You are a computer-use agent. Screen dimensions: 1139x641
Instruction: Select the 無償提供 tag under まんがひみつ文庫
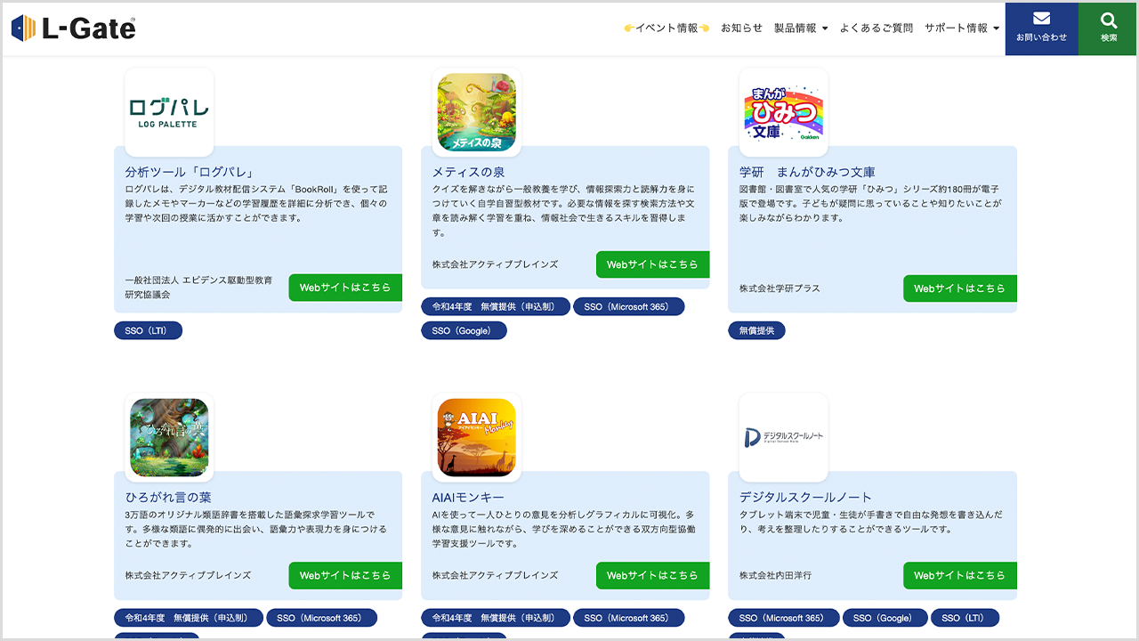pyautogui.click(x=756, y=330)
